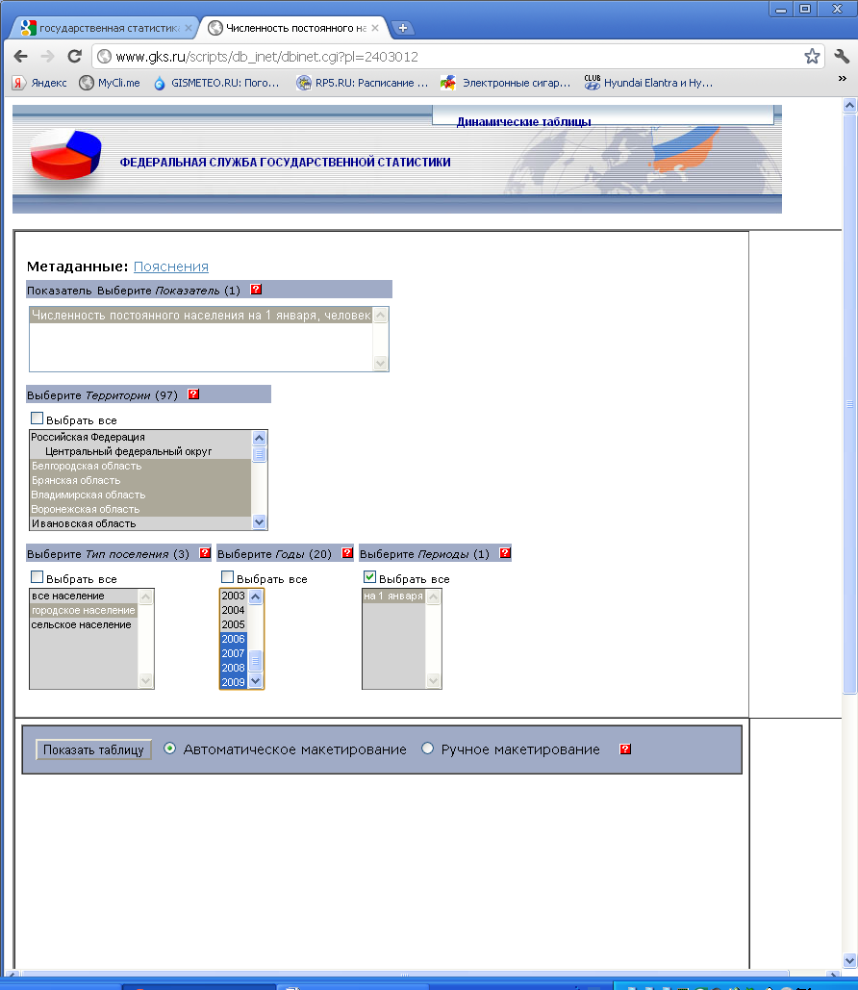Click help icon beside Ручное макетирование
This screenshot has width=858, height=990.
pos(625,749)
